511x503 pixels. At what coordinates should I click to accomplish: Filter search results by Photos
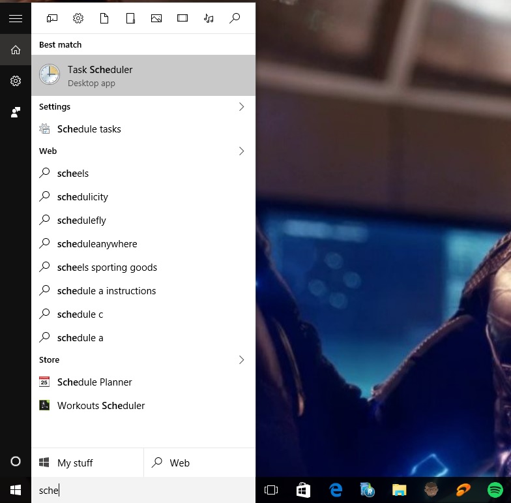pyautogui.click(x=156, y=18)
